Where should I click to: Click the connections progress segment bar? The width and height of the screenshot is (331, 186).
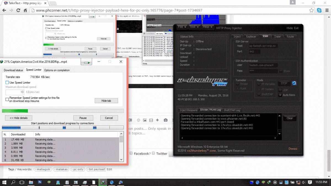[63, 128]
